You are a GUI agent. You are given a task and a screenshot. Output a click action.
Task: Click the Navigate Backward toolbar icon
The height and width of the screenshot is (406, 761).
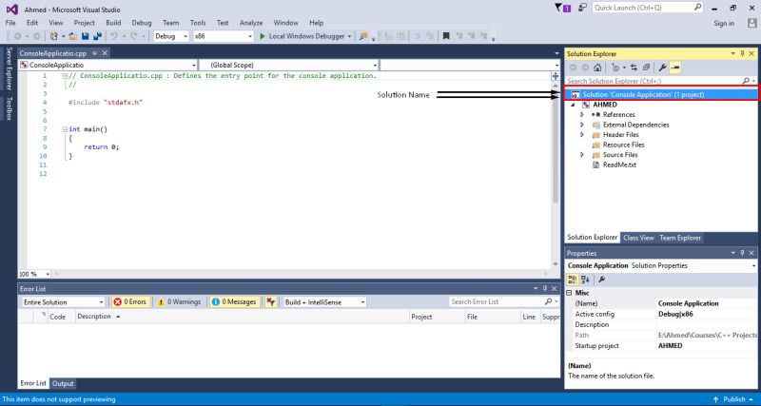pyautogui.click(x=17, y=36)
